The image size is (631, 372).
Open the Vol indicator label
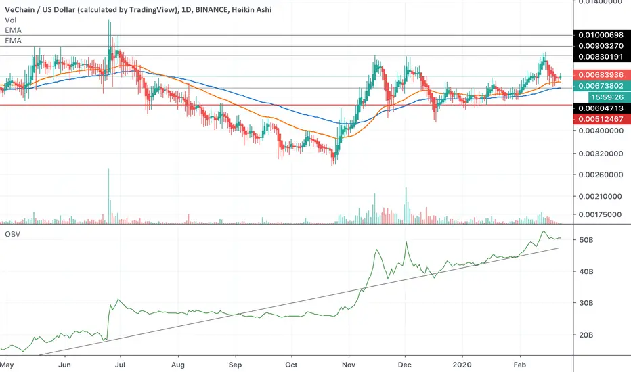pos(10,20)
